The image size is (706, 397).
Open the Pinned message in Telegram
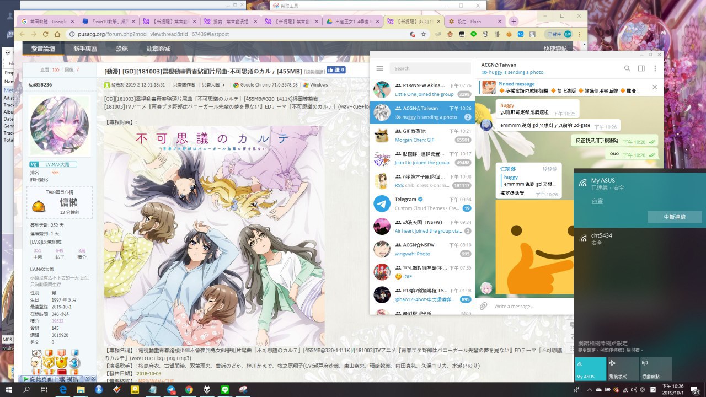click(564, 87)
